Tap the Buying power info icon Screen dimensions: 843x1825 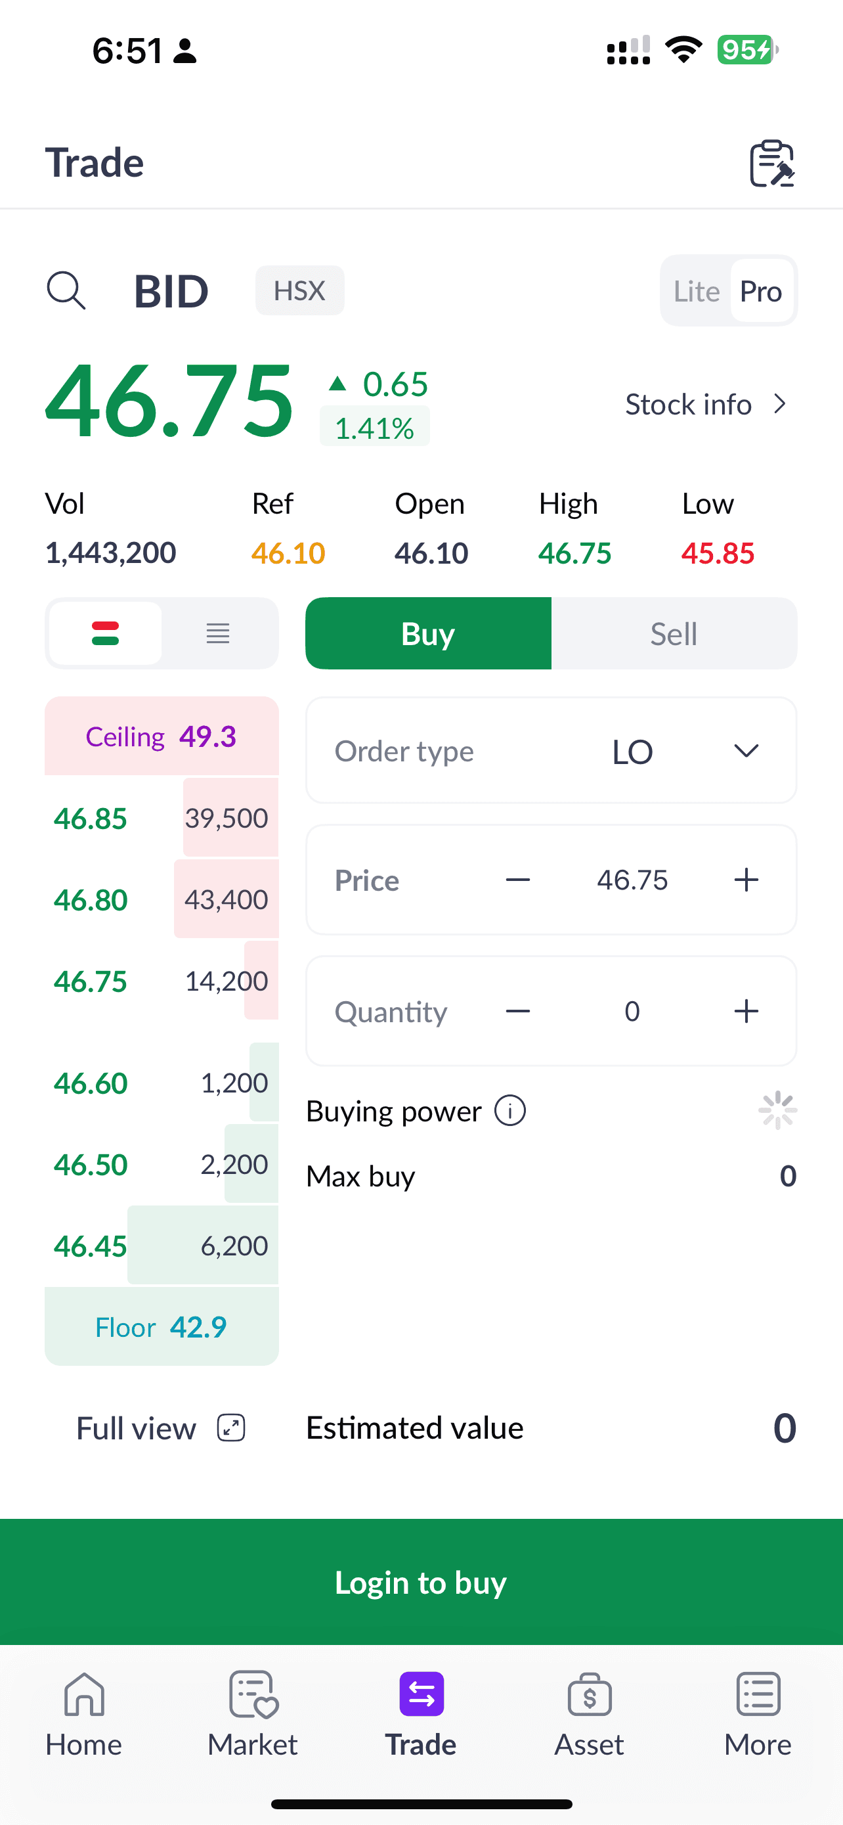click(509, 1110)
